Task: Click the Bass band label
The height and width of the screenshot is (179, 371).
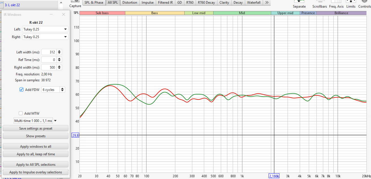Action: [155, 13]
